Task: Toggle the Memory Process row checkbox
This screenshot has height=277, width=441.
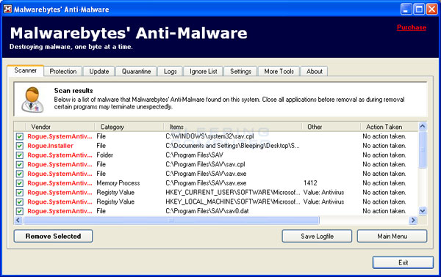Action: coord(19,183)
